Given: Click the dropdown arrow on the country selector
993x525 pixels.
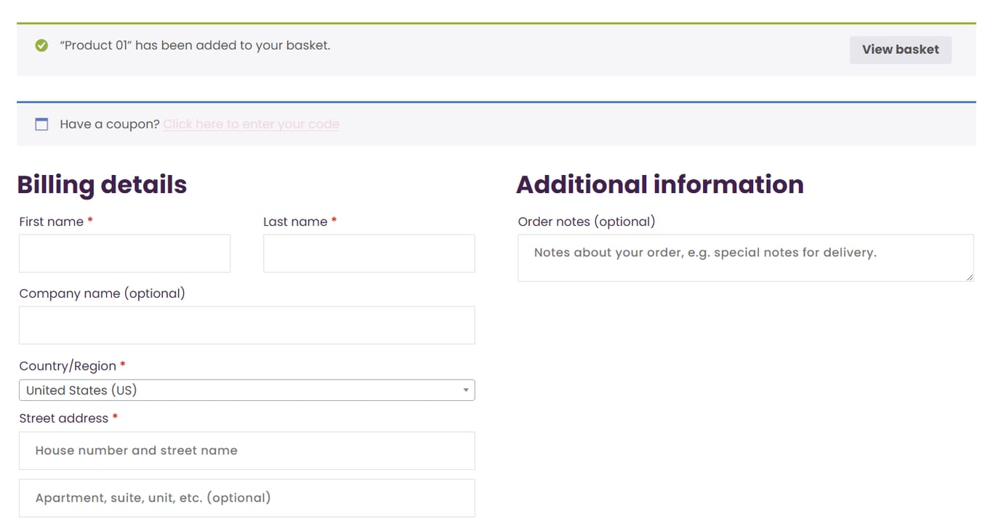Looking at the screenshot, I should click(x=465, y=390).
